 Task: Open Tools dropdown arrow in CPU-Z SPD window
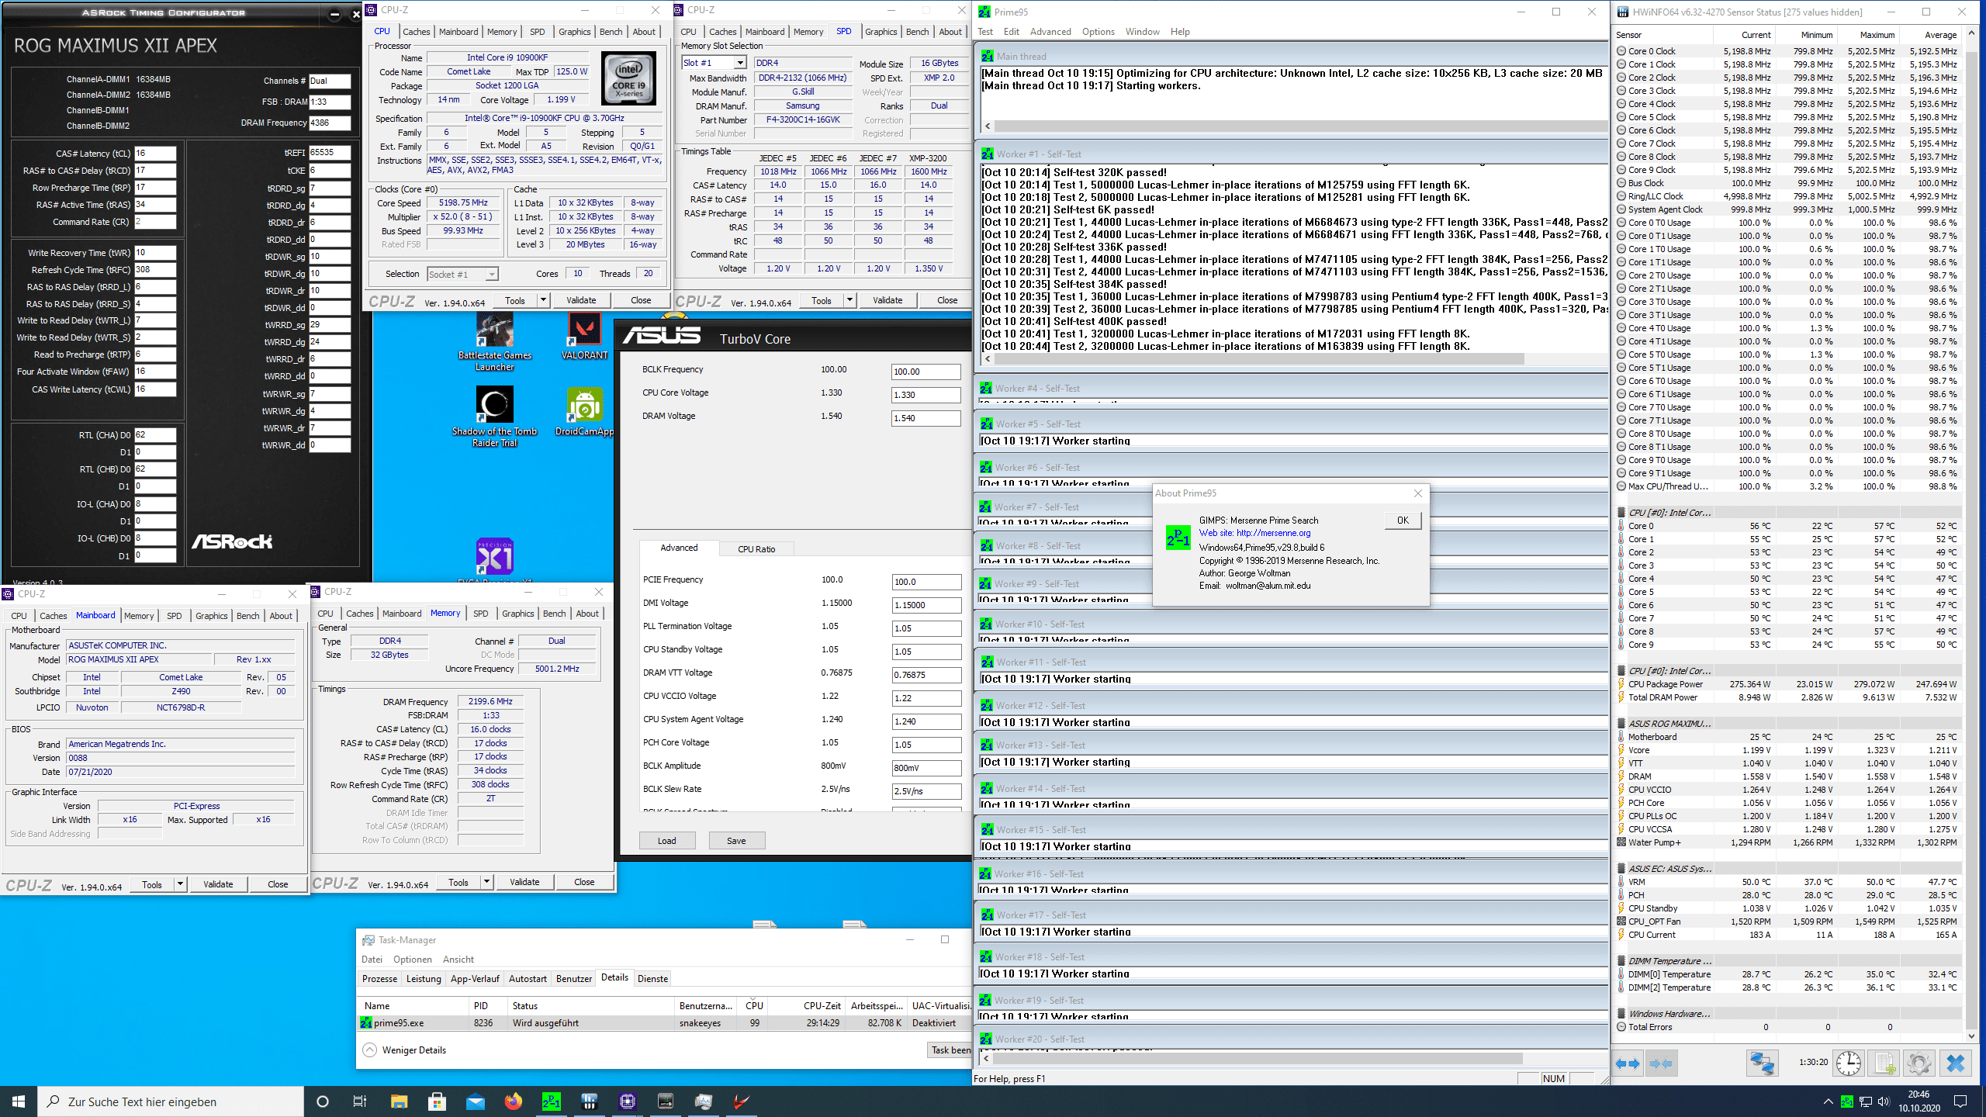850,300
